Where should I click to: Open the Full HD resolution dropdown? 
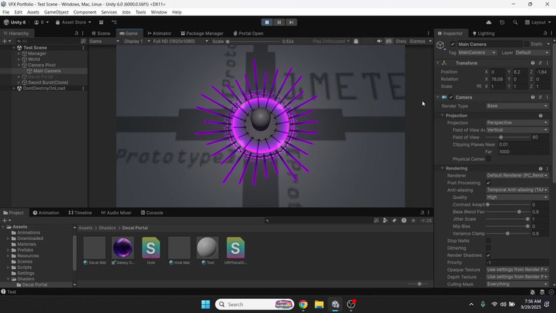pyautogui.click(x=180, y=41)
